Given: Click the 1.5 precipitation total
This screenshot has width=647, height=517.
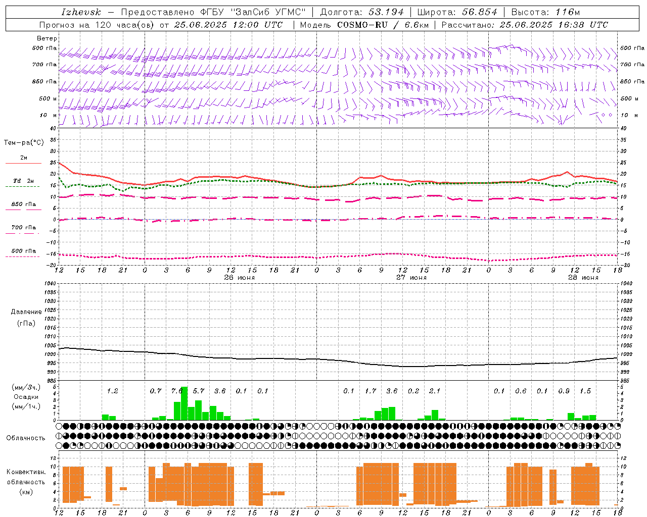Looking at the screenshot, I should pos(585,391).
